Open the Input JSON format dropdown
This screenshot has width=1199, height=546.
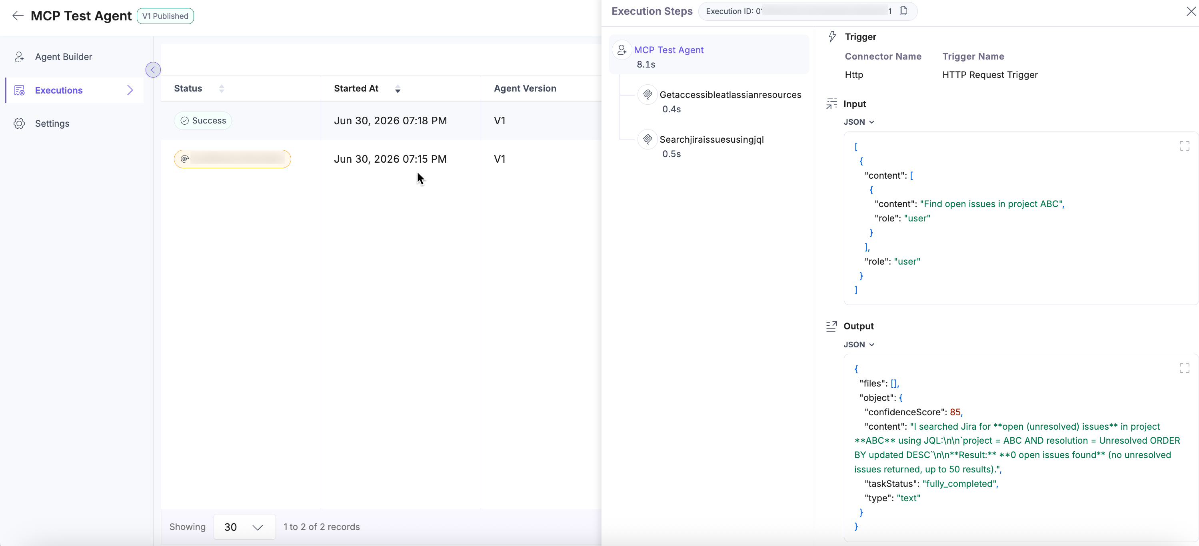pos(859,122)
